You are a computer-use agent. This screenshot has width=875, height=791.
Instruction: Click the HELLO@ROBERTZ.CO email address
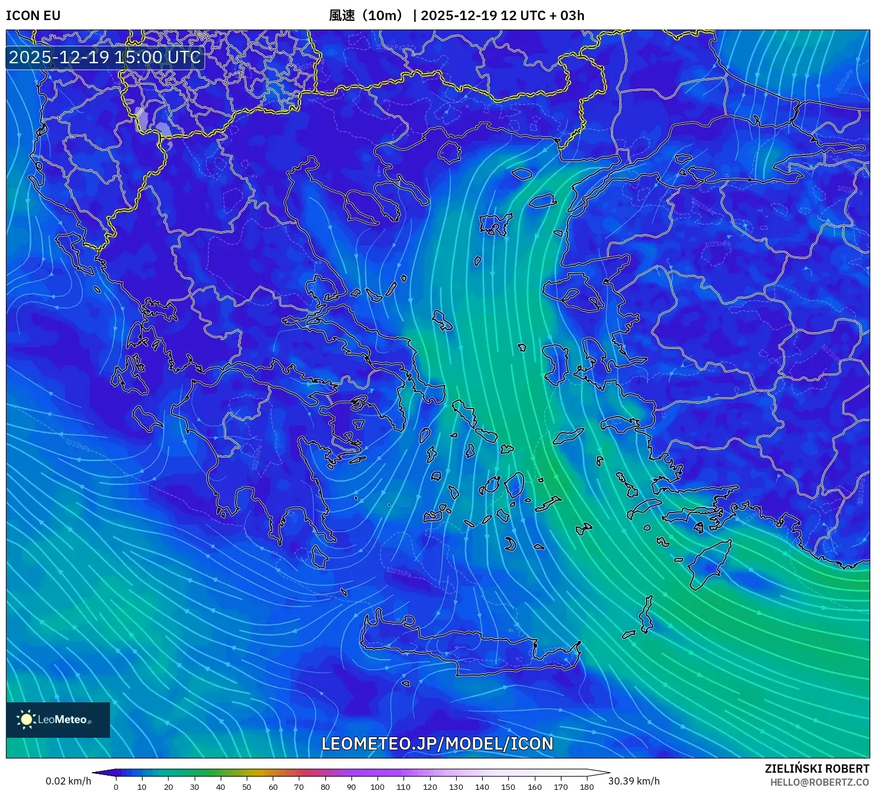click(819, 782)
